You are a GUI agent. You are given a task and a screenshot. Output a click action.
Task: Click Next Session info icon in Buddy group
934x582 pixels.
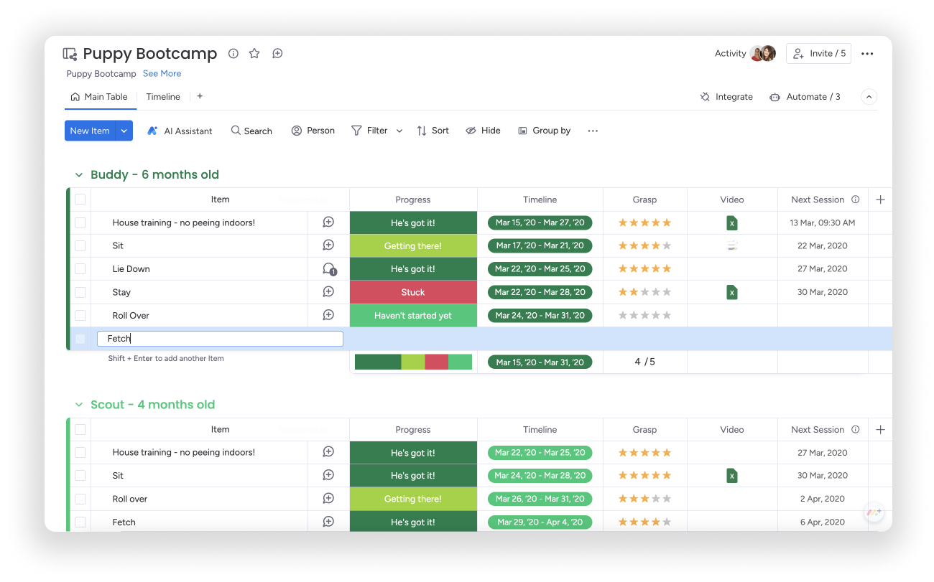pyautogui.click(x=855, y=200)
